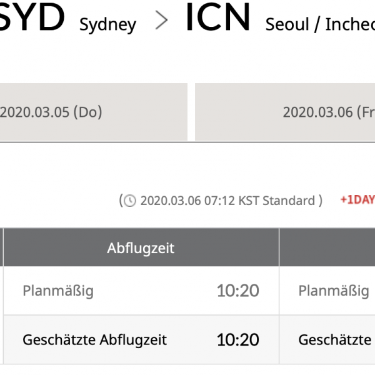Click the Planmäßig arrival row label

click(334, 291)
